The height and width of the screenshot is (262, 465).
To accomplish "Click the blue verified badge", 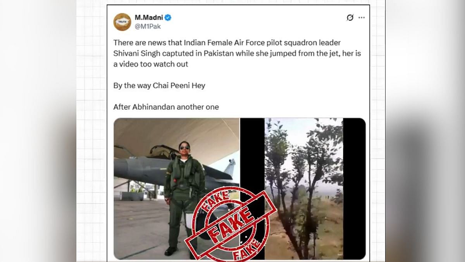I will click(x=168, y=17).
